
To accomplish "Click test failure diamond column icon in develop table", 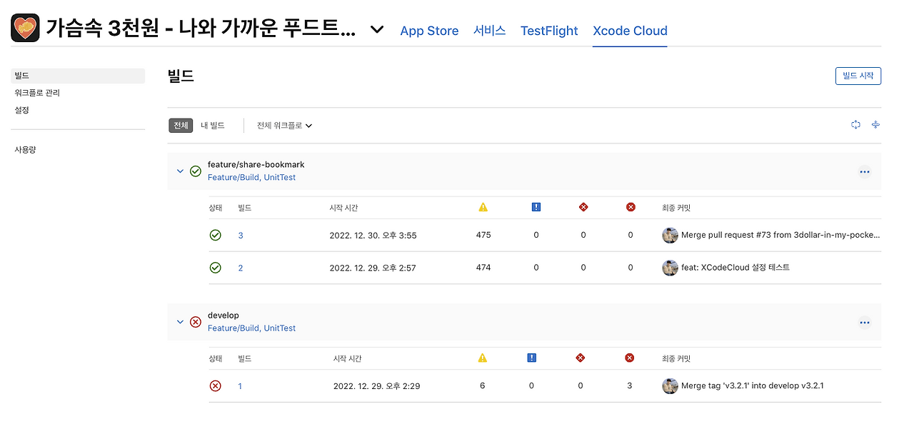I will pos(580,358).
